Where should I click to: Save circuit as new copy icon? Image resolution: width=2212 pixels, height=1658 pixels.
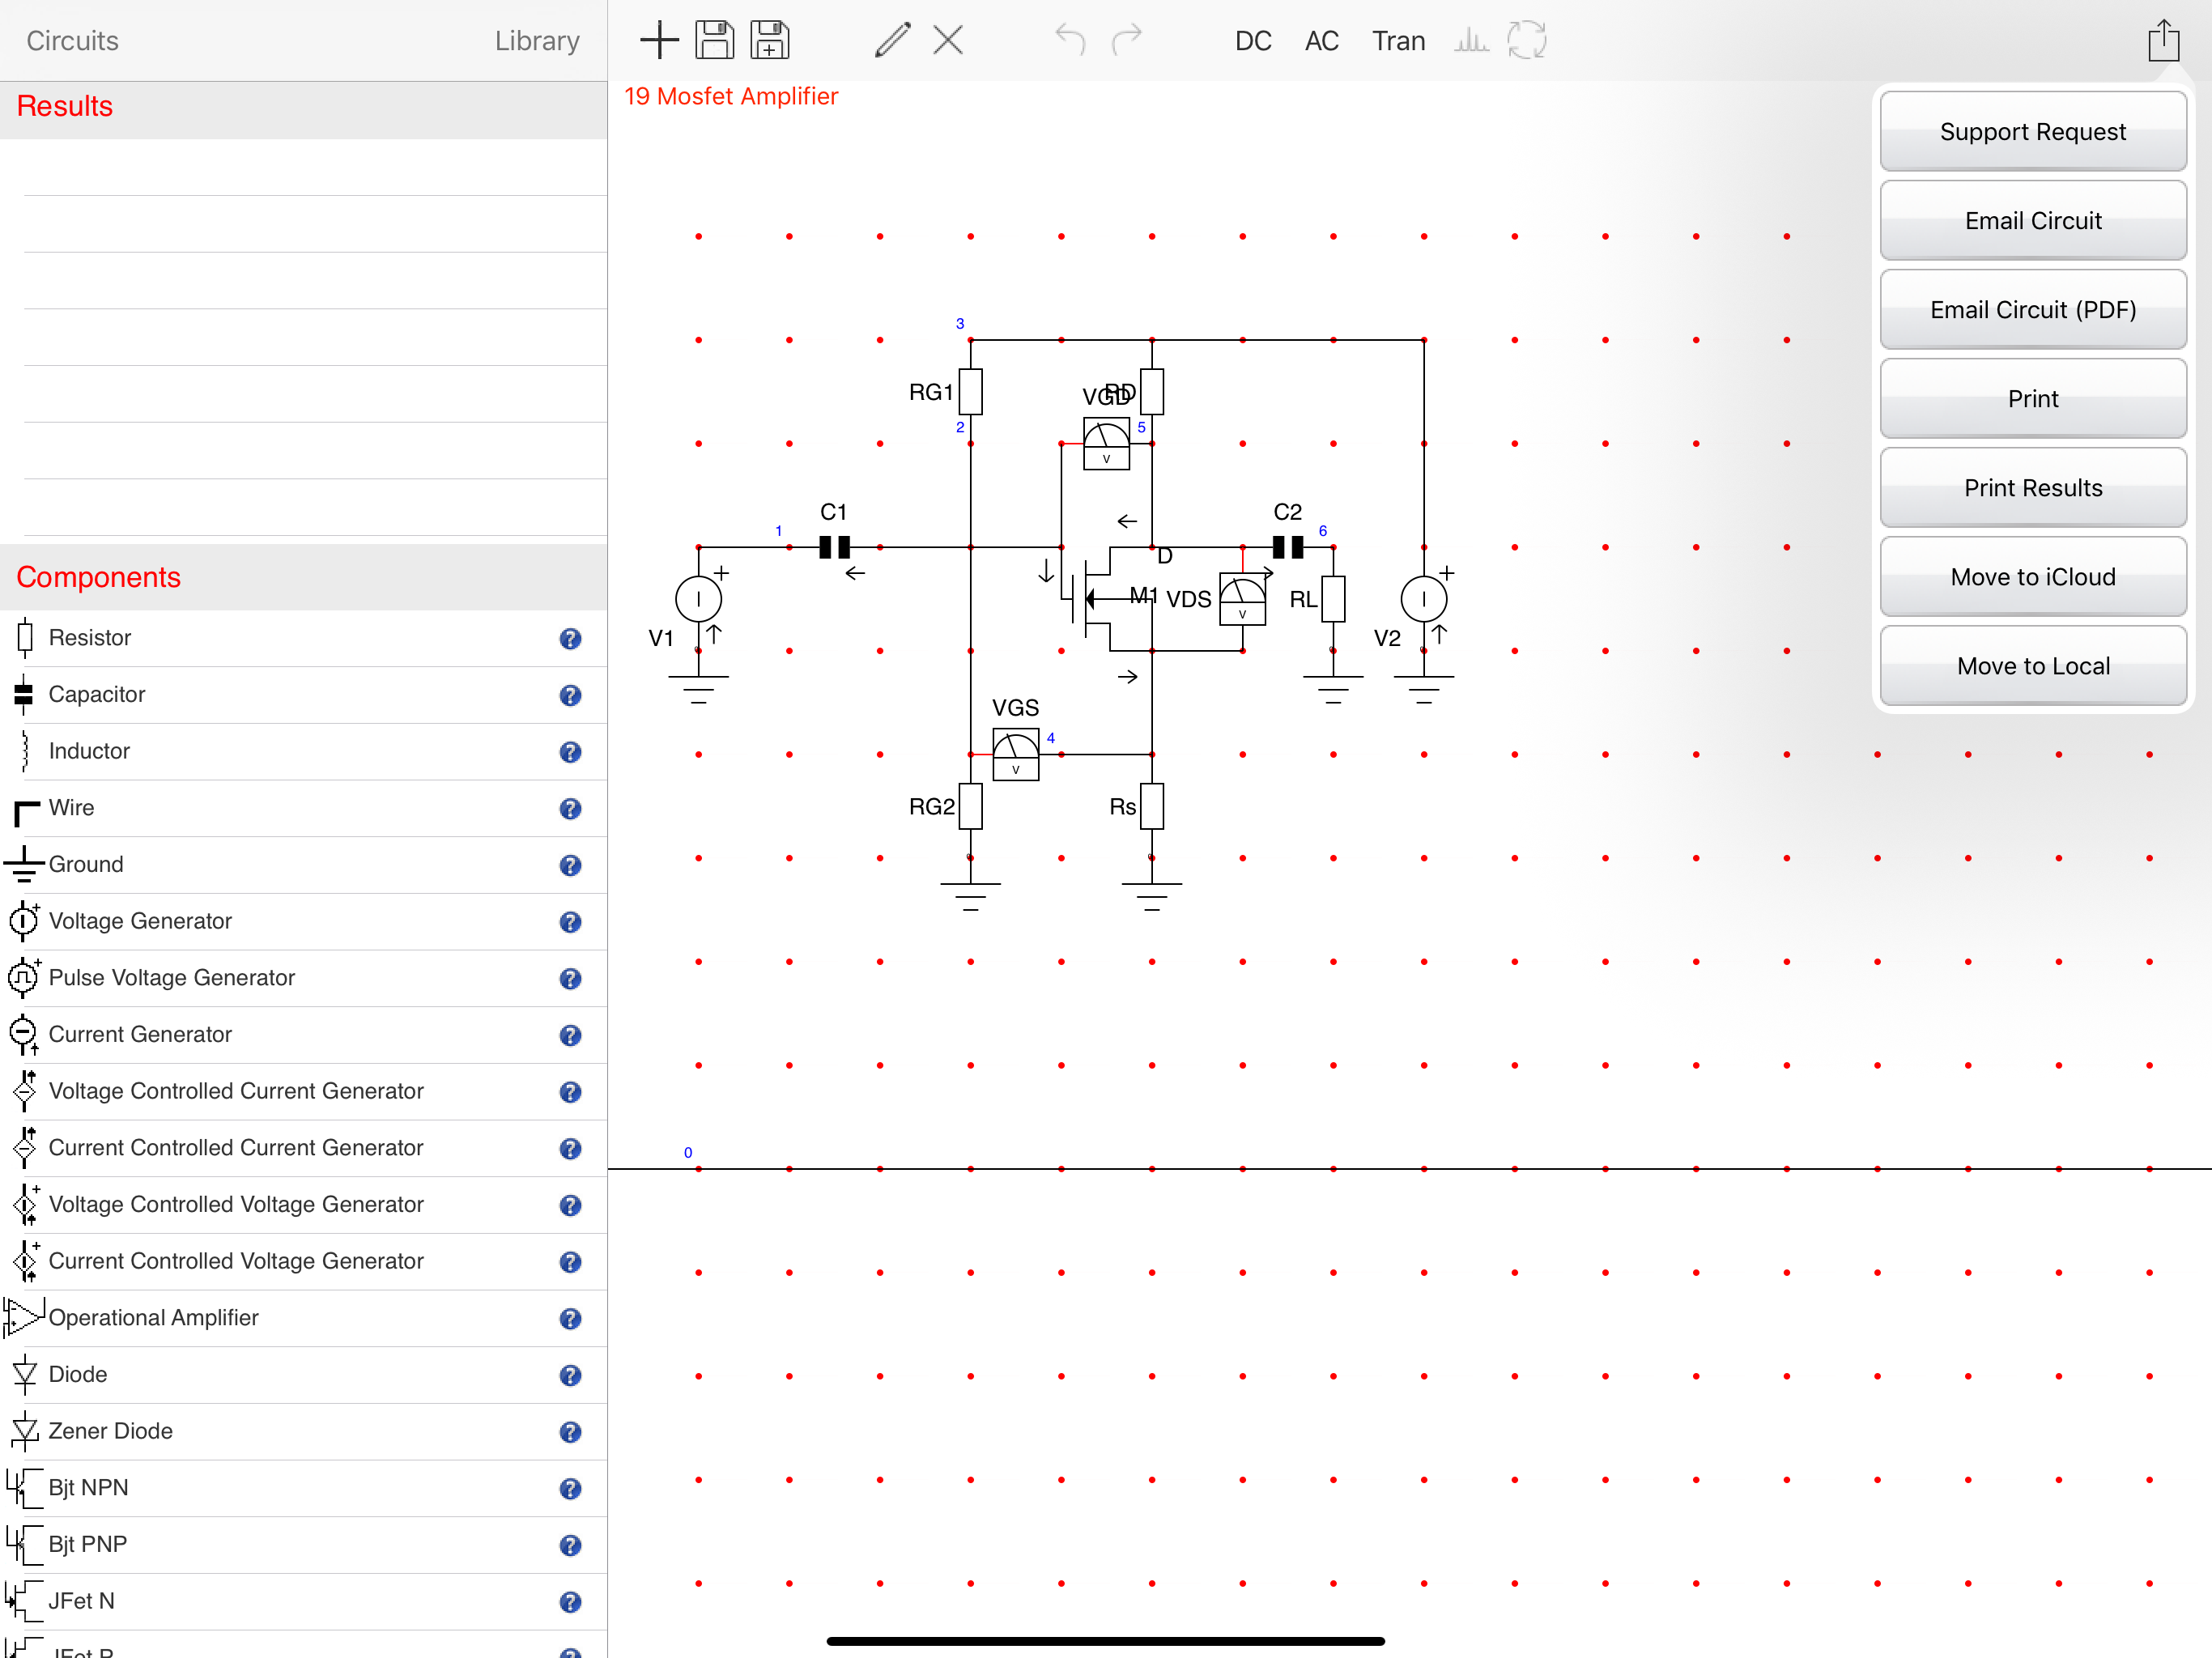pos(769,41)
